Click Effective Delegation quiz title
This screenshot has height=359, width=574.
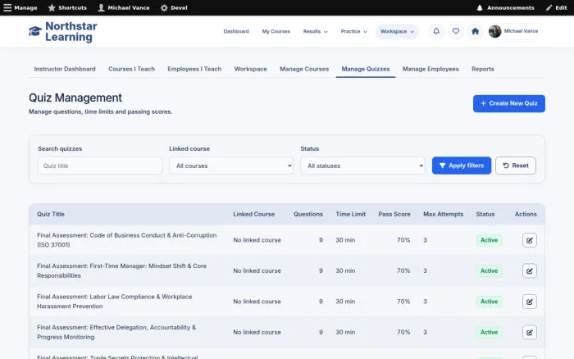tap(116, 332)
